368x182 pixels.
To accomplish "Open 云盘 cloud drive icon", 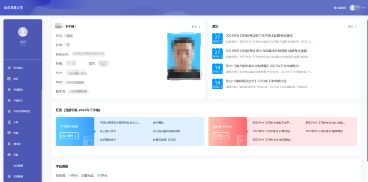I will [x=9, y=155].
